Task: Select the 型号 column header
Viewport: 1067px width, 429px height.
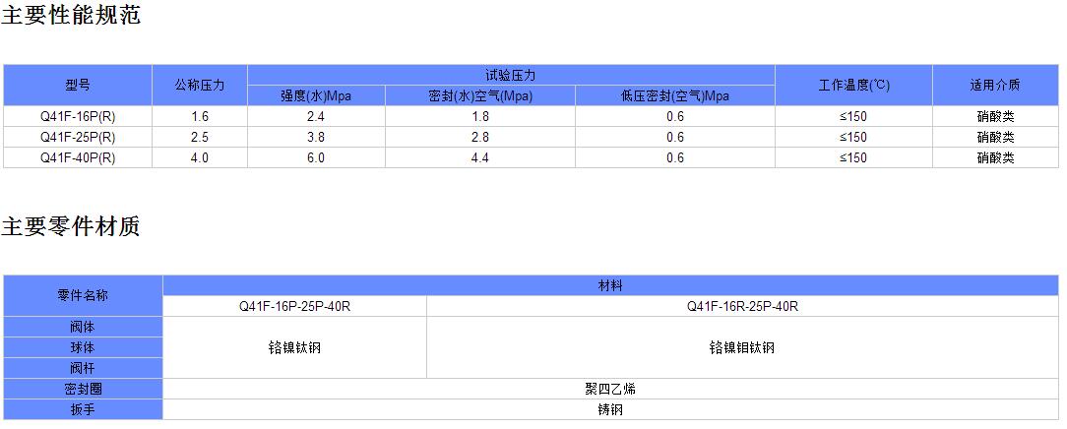Action: 78,86
